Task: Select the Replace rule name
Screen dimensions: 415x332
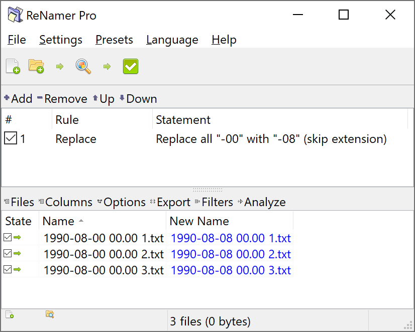Action: tap(76, 139)
